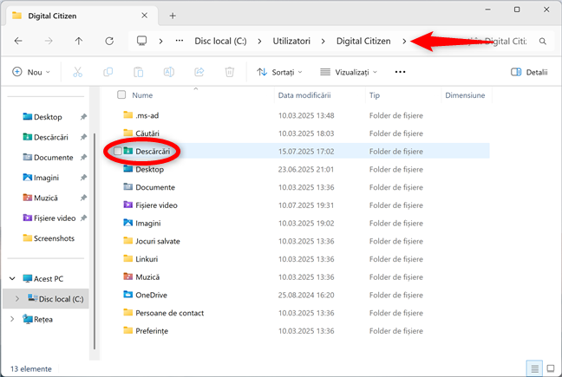Click the Back navigation arrow
This screenshot has height=377, width=562.
click(18, 41)
